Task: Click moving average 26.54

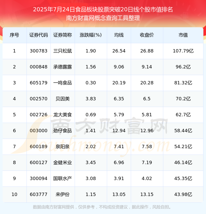Action: 119,51
